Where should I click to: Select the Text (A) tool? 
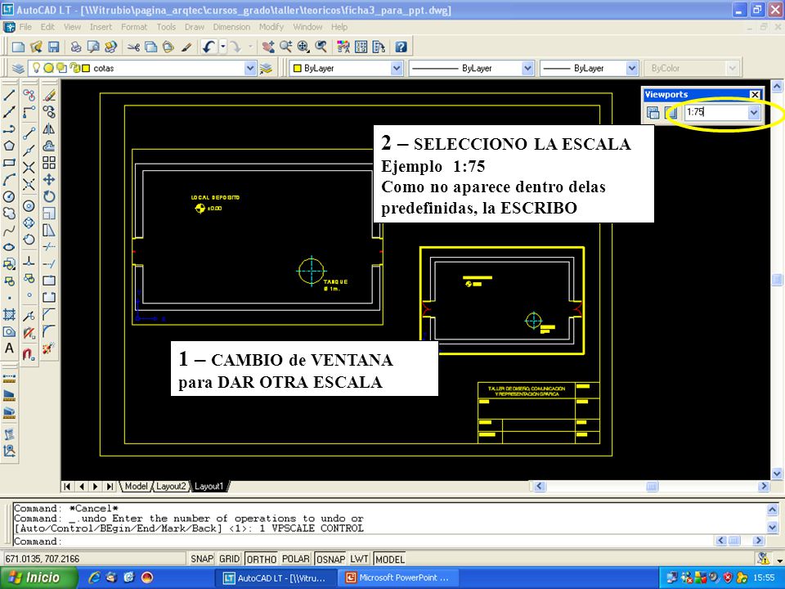9,348
